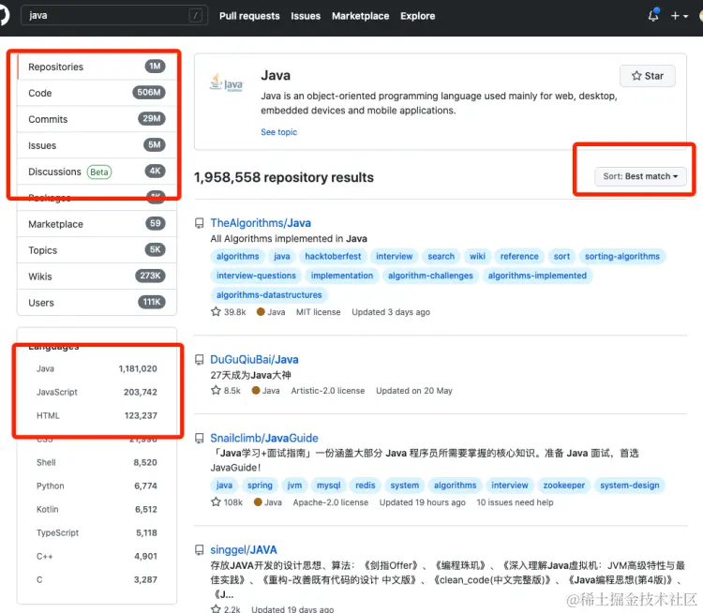Click the 39.8k star count icon
Viewport: 703px width, 613px height.
[x=216, y=311]
